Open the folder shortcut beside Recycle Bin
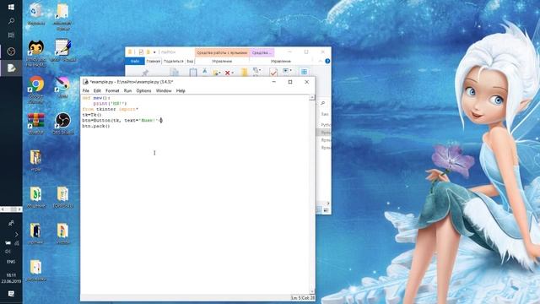The height and width of the screenshot is (304, 540). [62, 15]
